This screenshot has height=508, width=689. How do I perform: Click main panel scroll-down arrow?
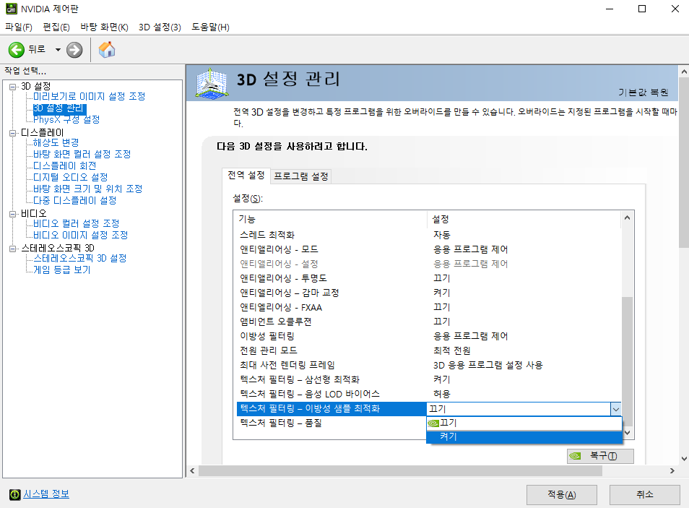[684, 459]
